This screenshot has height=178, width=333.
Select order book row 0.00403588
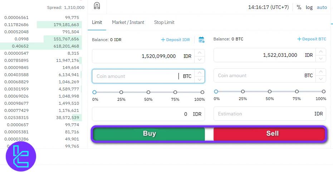coord(41,75)
